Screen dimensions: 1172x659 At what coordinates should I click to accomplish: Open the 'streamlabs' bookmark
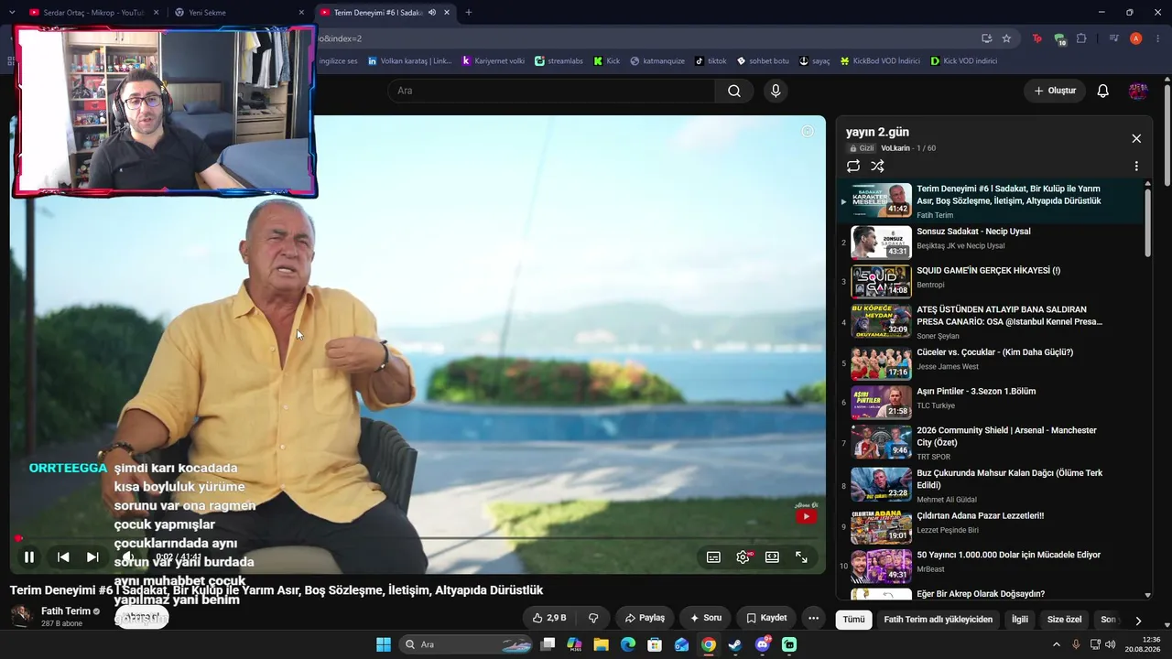coord(559,61)
